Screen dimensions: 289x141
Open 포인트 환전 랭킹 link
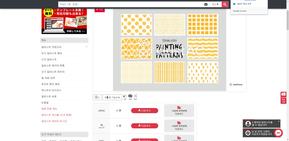pyautogui.click(x=51, y=84)
